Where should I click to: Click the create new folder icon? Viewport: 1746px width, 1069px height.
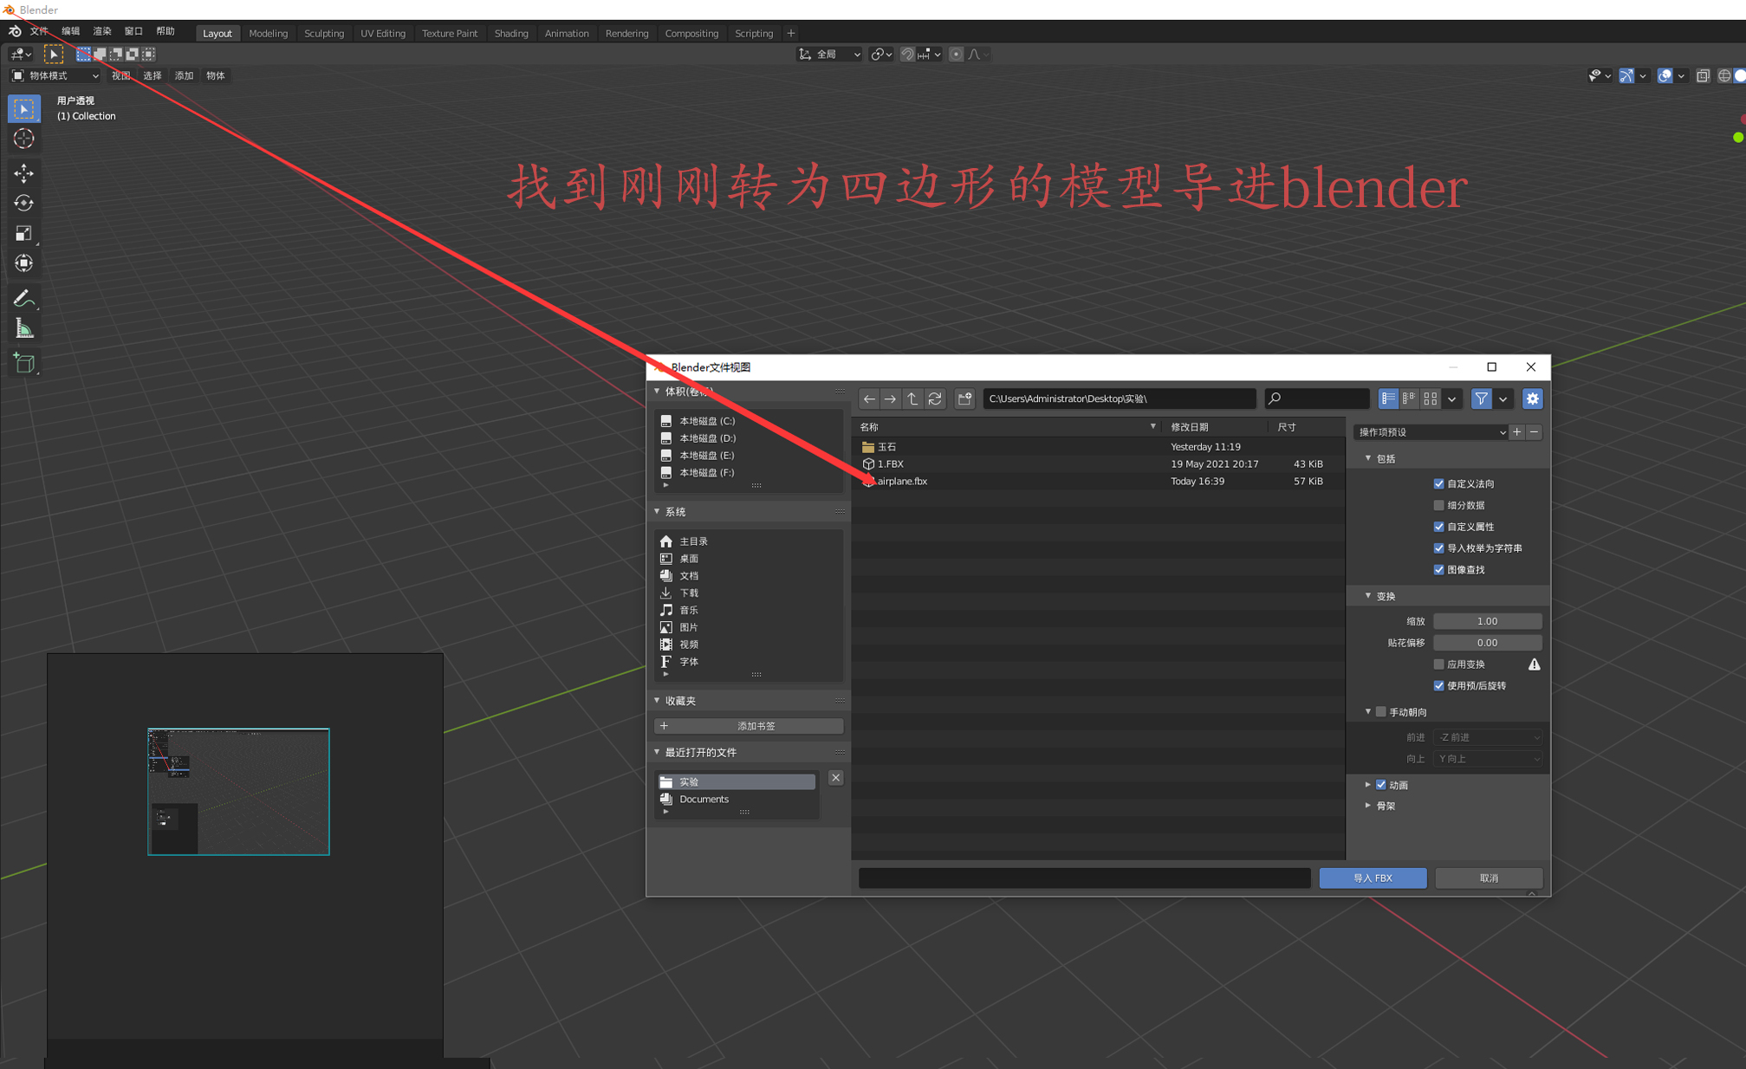964,398
